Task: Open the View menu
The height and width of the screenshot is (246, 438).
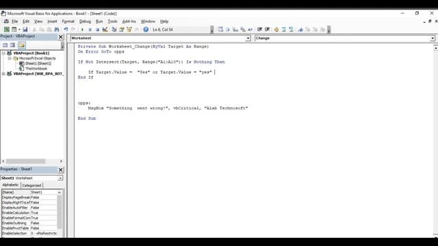Action: point(38,21)
